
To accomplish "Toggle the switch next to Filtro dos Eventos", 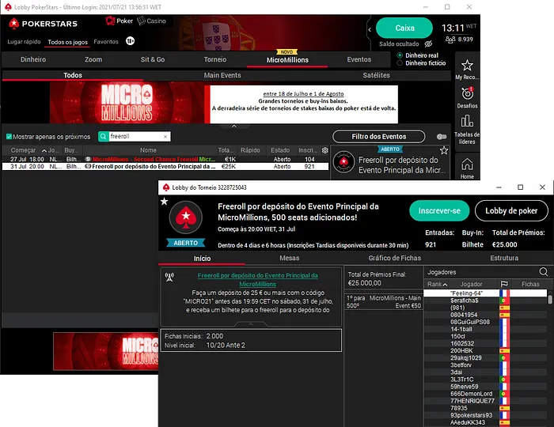I will click(442, 137).
